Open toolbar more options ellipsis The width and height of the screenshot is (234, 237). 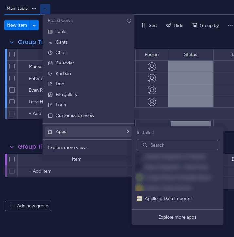point(230,25)
